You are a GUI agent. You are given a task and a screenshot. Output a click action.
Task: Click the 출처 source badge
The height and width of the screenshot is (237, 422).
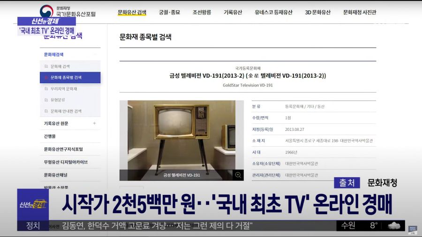click(347, 183)
